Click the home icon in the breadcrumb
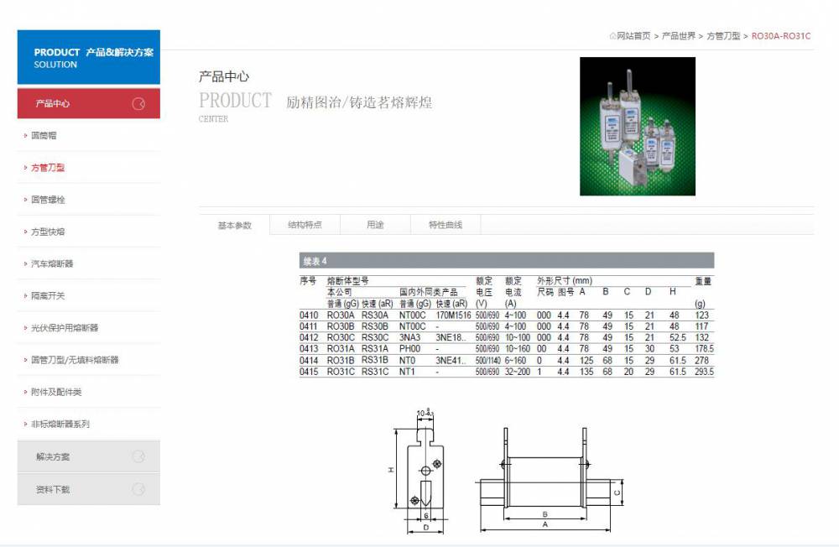839x547 pixels. tap(612, 36)
